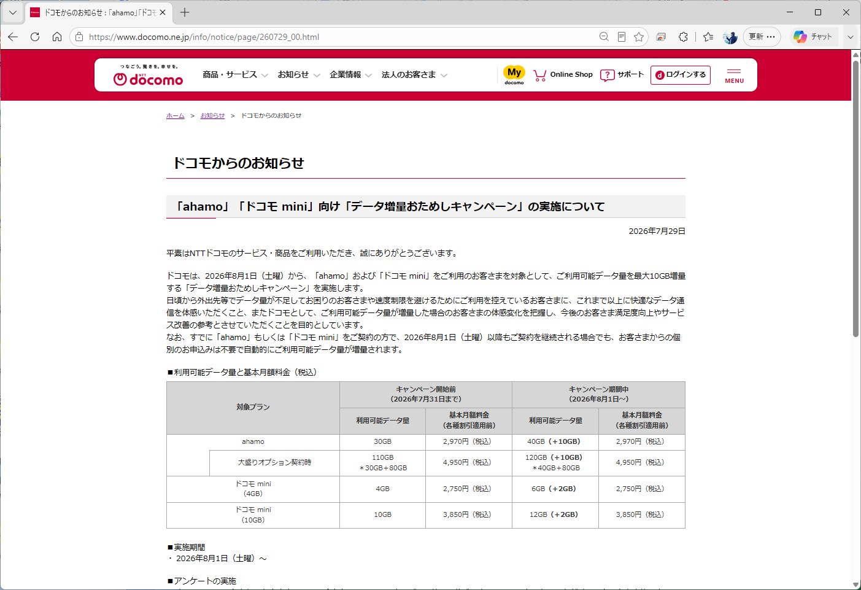This screenshot has width=861, height=590.
Task: Follow the お知らせ breadcrumb link
Action: (212, 115)
